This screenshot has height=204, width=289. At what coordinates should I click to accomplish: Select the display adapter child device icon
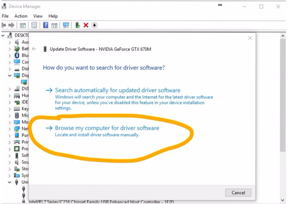point(24,82)
